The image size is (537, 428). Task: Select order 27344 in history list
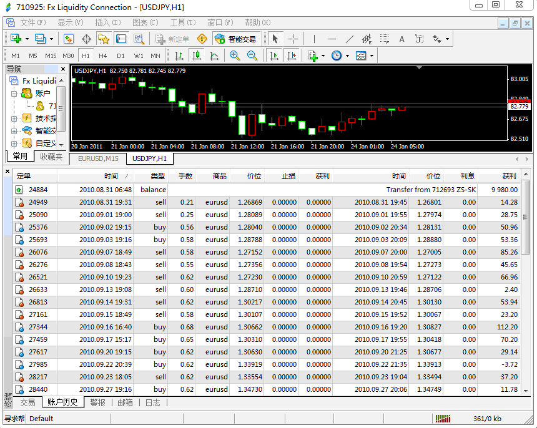tap(38, 327)
